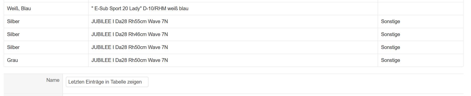The height and width of the screenshot is (96, 471).
Task: Click the Grau color cell
Action: tap(46, 60)
